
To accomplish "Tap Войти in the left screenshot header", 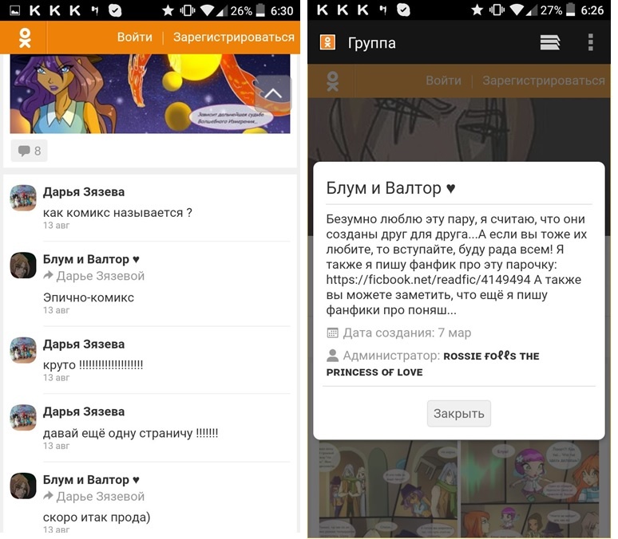I will pyautogui.click(x=134, y=37).
